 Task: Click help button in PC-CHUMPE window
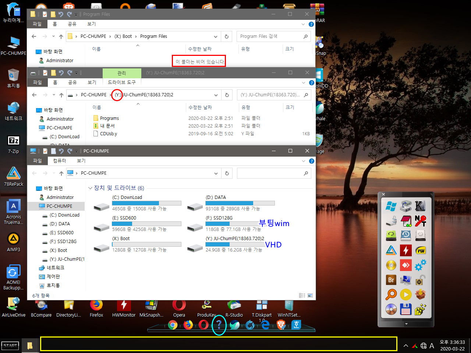(312, 161)
